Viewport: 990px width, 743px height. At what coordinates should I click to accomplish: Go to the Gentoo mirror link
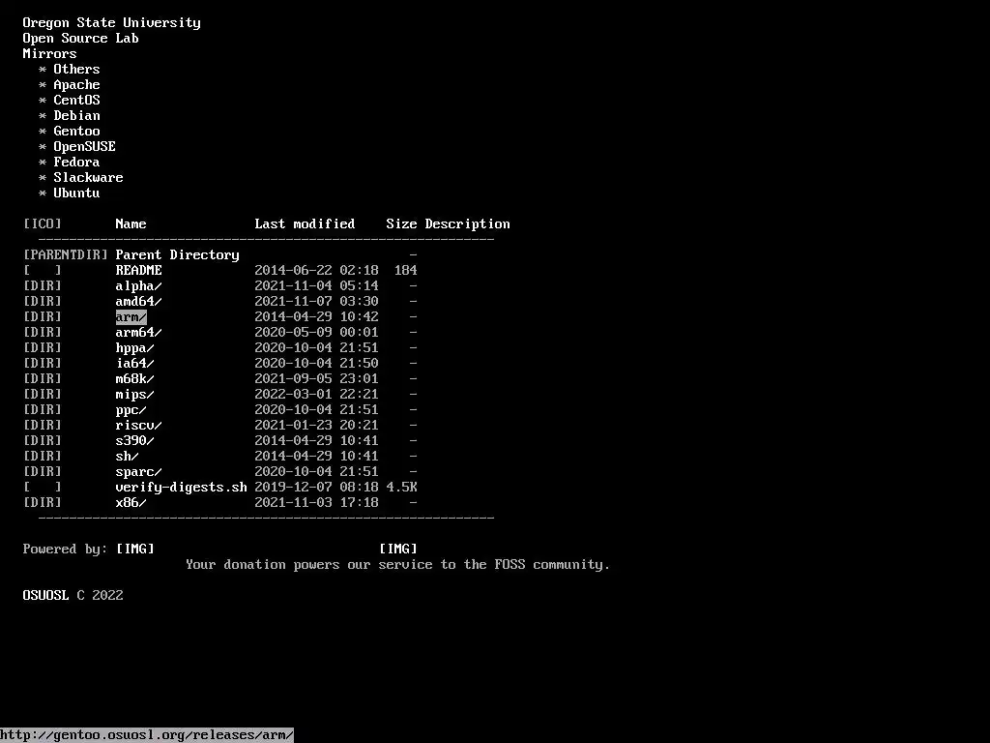click(x=76, y=131)
